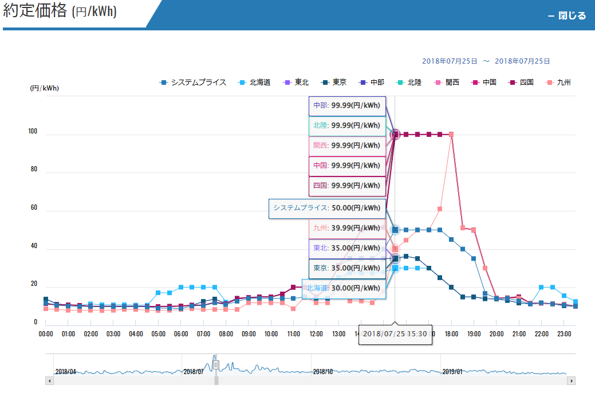595x393 pixels.
Task: Click the システムプライス 50.00 marker at 15:30
Action: [x=395, y=230]
